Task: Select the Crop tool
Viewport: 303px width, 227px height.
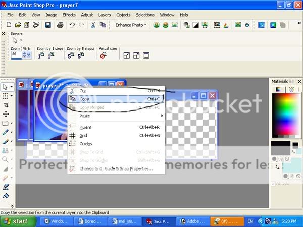Action: pos(6,105)
